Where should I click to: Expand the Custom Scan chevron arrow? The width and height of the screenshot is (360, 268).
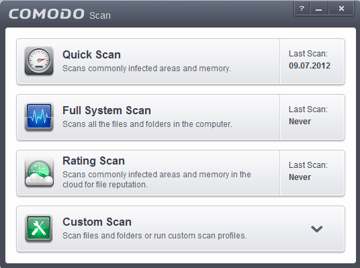[316, 229]
